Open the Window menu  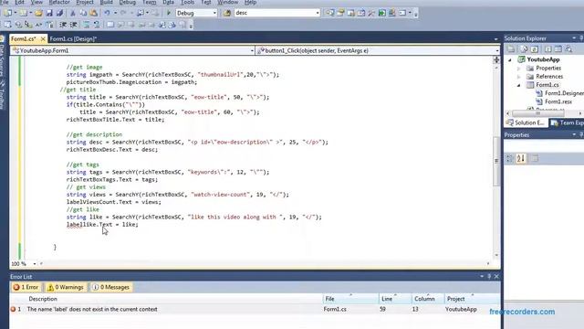click(x=227, y=2)
